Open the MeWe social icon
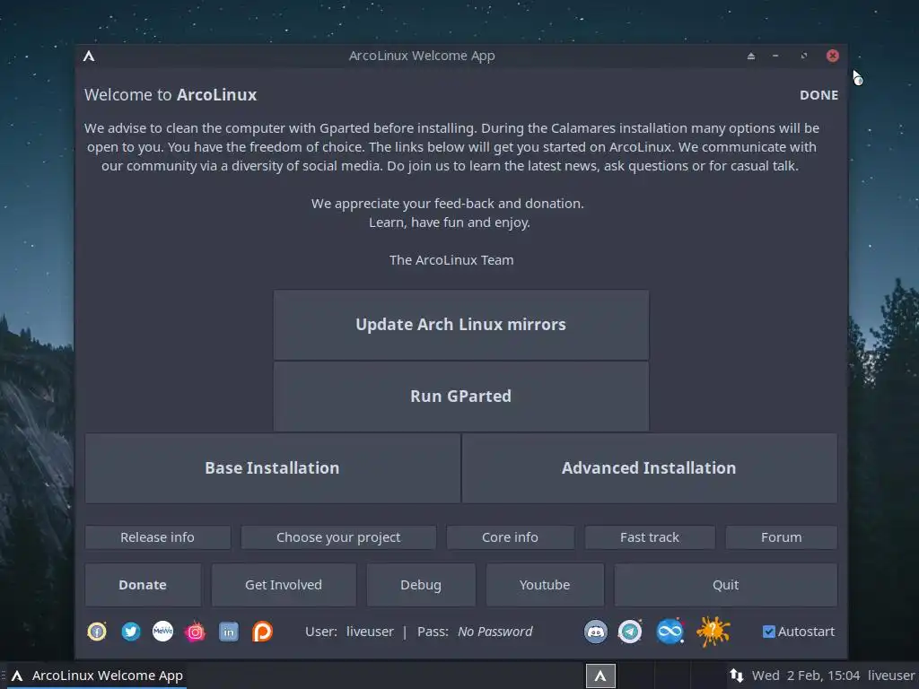This screenshot has height=689, width=919. 163,631
